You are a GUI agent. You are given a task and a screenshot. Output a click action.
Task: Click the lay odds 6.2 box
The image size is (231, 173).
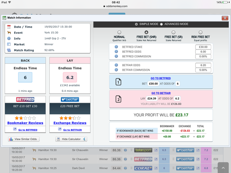point(70,77)
